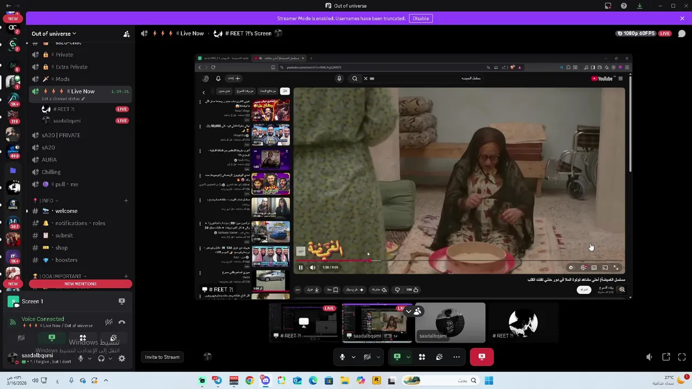This screenshot has height=389, width=692.
Task: Deafen with the headphones icon in user panel
Action: (101, 358)
